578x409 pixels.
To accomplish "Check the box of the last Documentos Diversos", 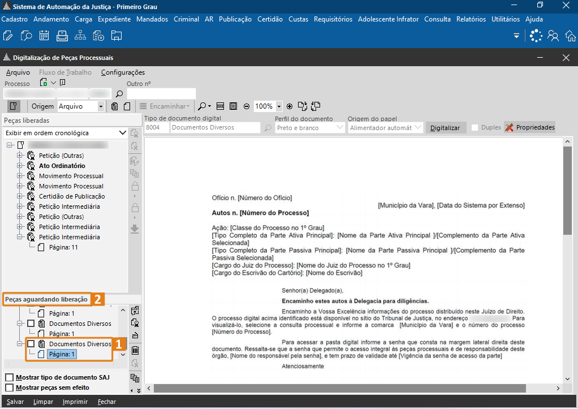I will tap(31, 344).
